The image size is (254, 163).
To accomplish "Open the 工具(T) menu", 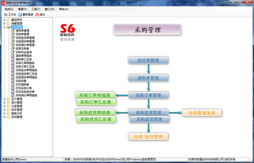I will pyautogui.click(x=36, y=9).
